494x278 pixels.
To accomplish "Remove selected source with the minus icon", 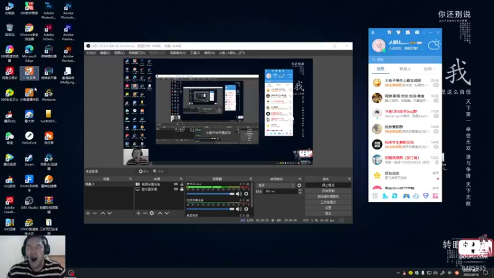I will tap(145, 213).
